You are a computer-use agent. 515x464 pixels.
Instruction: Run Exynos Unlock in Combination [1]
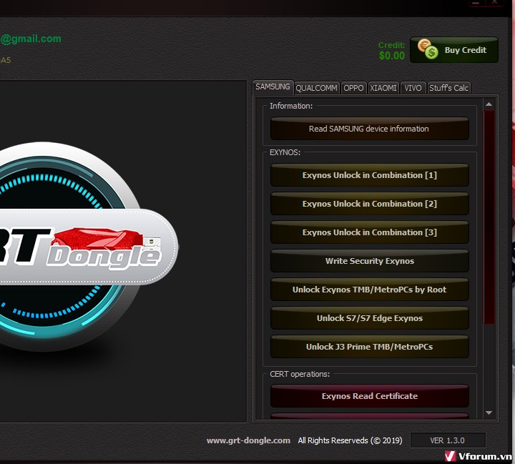point(370,175)
